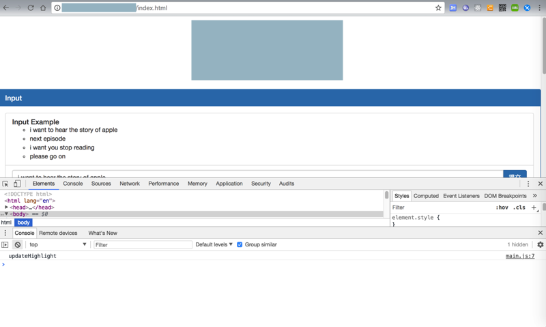
Task: Collapse the body element node
Action: point(6,214)
